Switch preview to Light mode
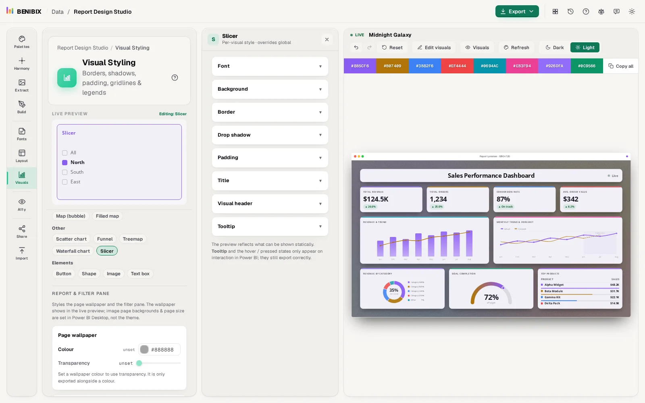 click(585, 48)
